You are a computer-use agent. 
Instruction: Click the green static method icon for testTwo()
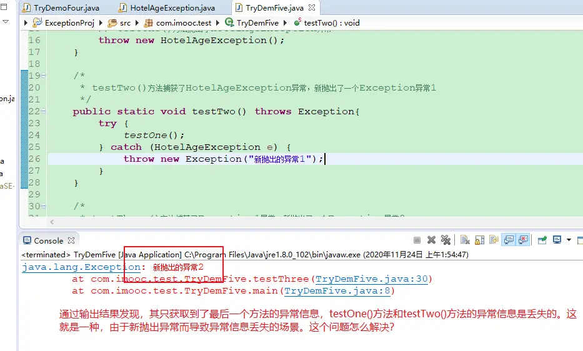point(297,22)
